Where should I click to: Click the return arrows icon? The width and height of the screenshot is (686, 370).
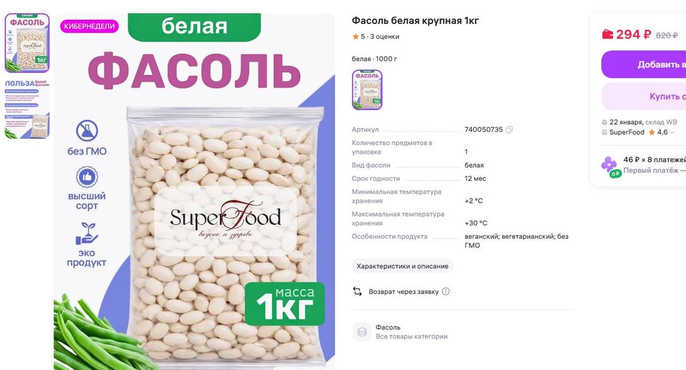[357, 291]
